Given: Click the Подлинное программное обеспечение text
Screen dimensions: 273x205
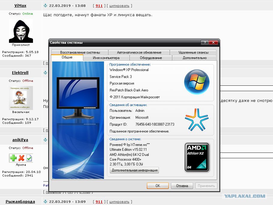Looking at the screenshot, I should 139,131.
